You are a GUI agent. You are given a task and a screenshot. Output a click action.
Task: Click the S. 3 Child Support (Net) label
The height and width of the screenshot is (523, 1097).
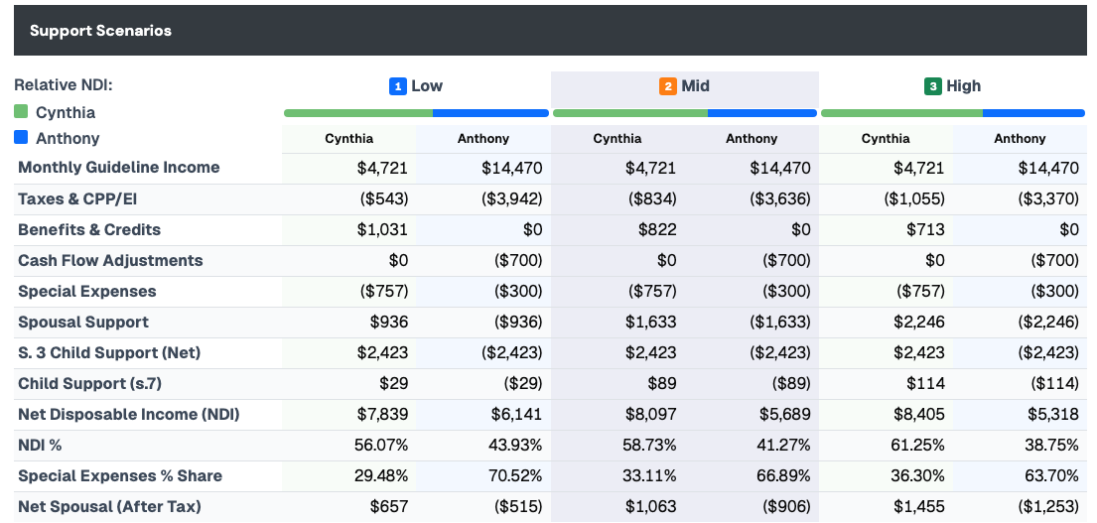tap(109, 353)
